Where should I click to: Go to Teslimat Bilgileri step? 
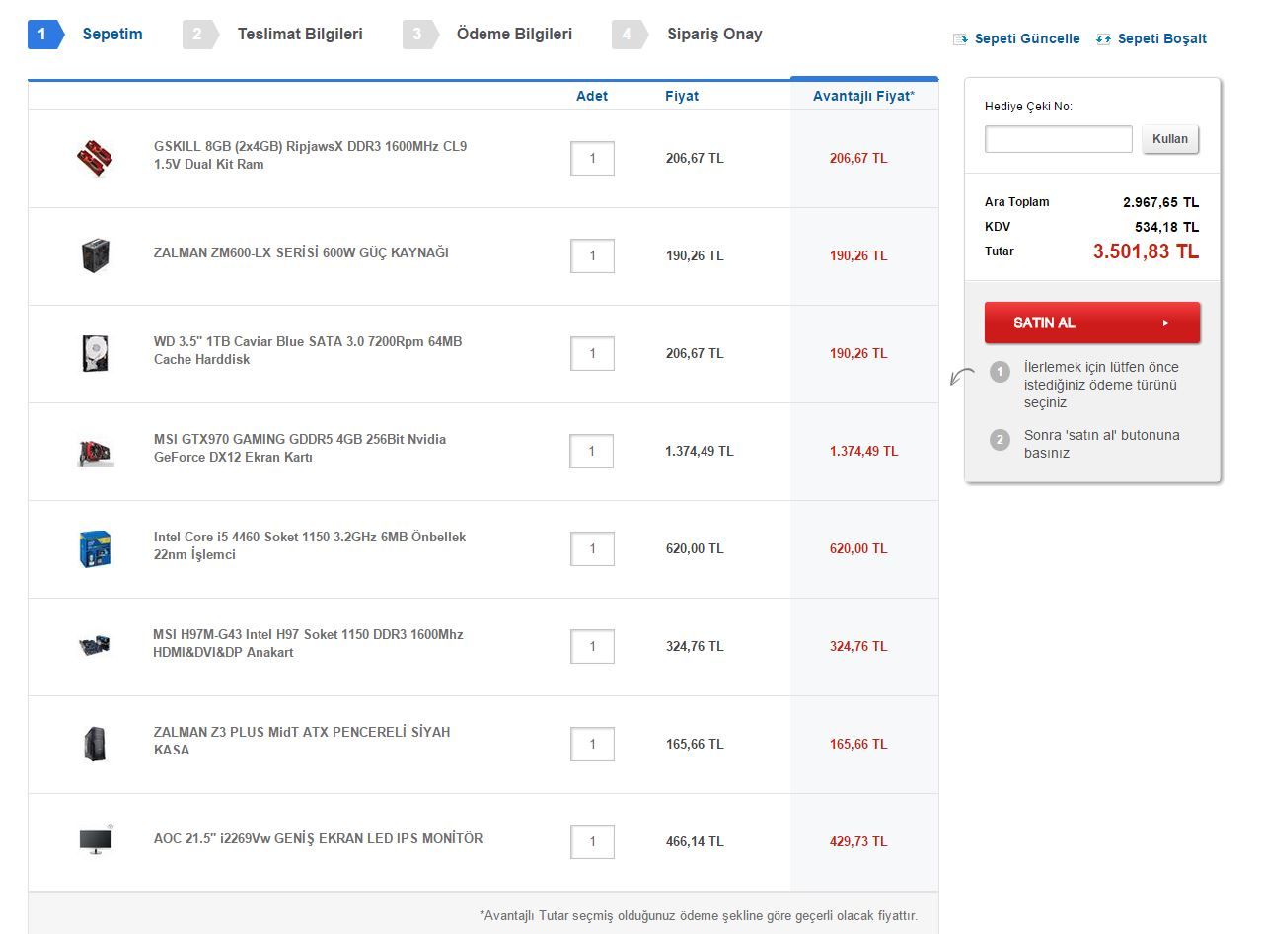[x=272, y=34]
